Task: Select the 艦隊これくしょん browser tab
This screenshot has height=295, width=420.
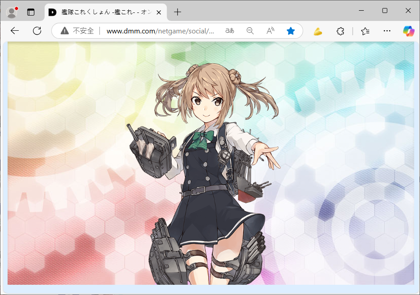Action: pos(106,12)
